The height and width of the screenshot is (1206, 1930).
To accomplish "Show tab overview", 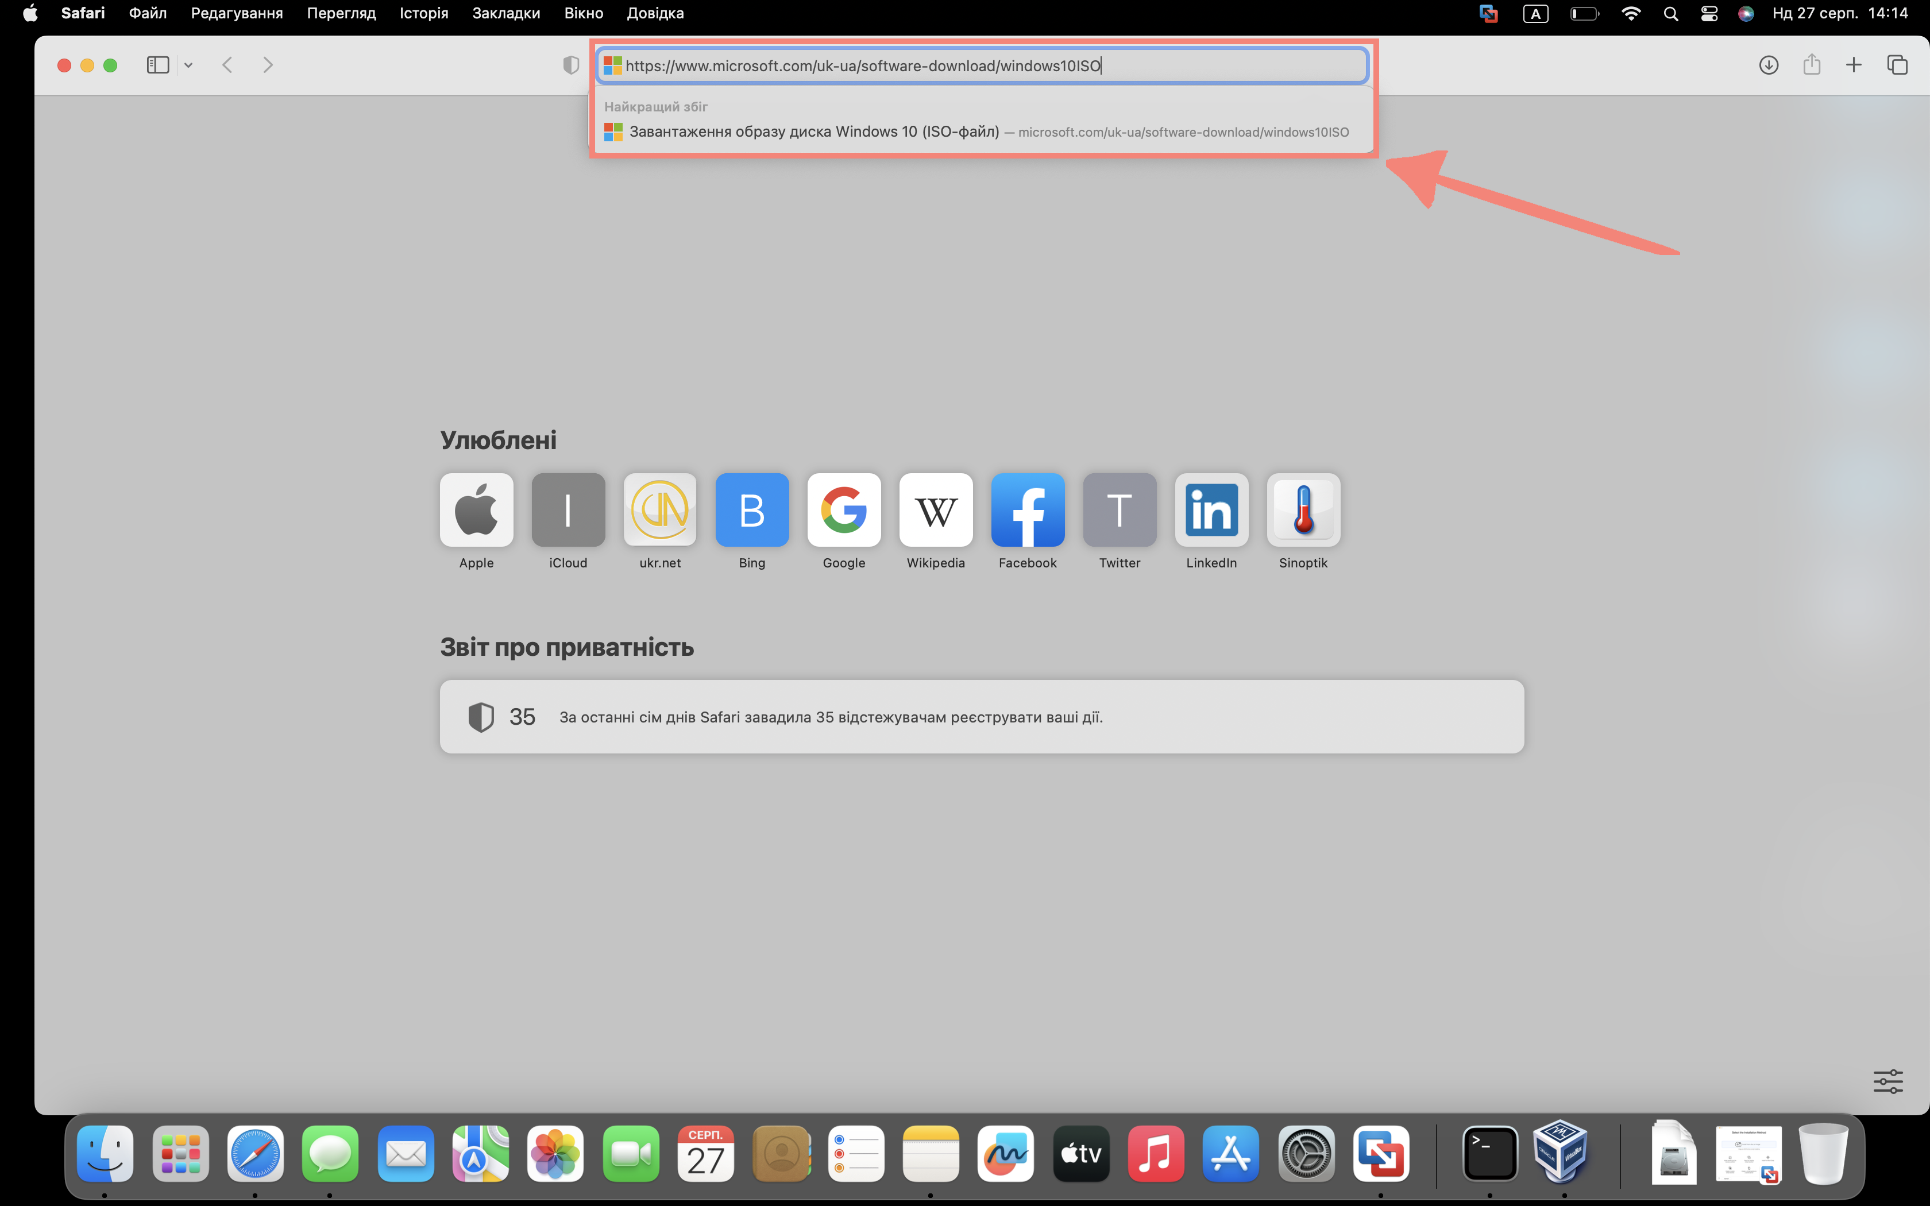I will tap(1897, 64).
